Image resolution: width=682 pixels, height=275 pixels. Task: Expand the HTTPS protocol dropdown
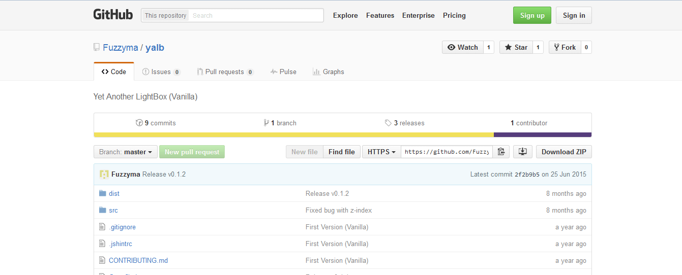[381, 152]
